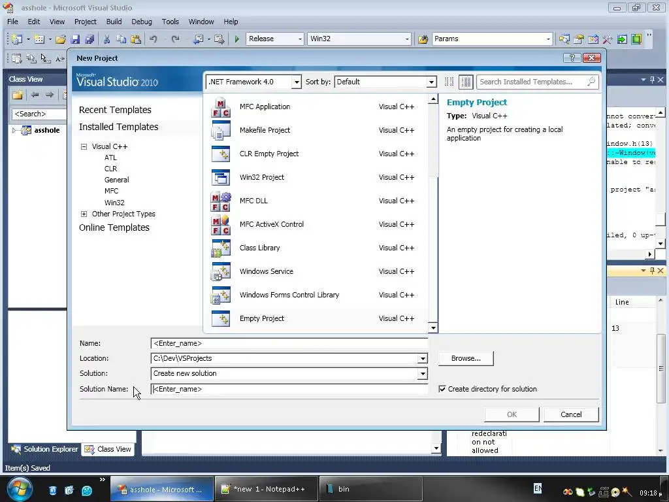
Task: Open the Build menu
Action: click(114, 22)
